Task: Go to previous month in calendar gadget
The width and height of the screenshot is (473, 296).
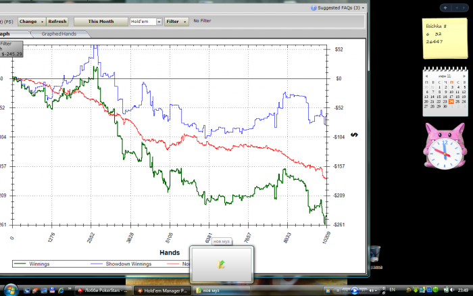Action: point(426,76)
